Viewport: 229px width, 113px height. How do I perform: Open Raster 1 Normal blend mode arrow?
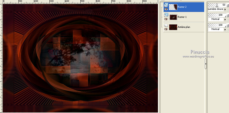225,19
